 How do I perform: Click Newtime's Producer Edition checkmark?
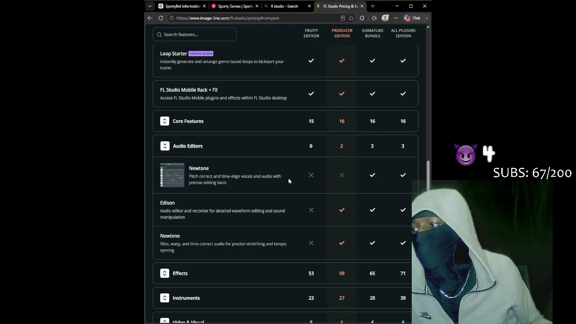(342, 243)
